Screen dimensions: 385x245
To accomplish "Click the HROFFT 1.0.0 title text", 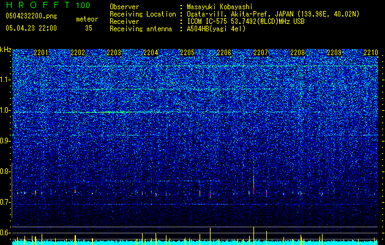I will click(x=48, y=5).
